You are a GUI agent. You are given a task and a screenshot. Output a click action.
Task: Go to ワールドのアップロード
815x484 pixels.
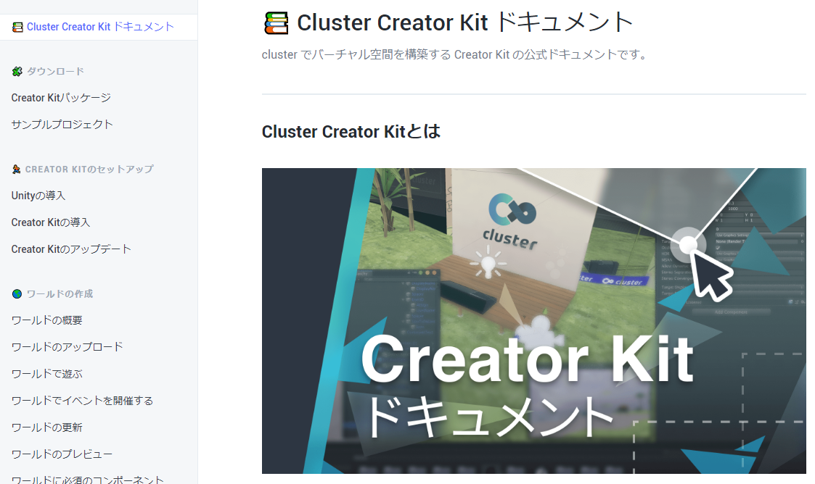[67, 347]
